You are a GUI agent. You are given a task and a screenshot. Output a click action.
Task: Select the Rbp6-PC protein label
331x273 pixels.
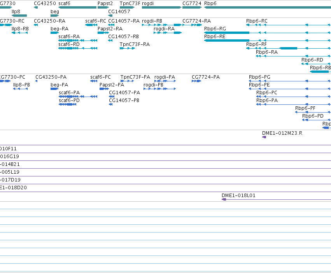(266, 93)
